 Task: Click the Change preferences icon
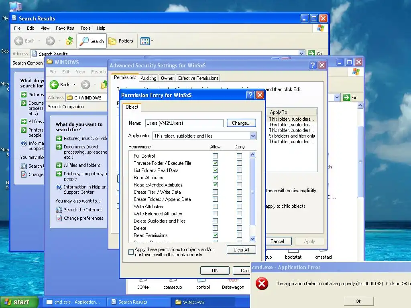point(59,218)
